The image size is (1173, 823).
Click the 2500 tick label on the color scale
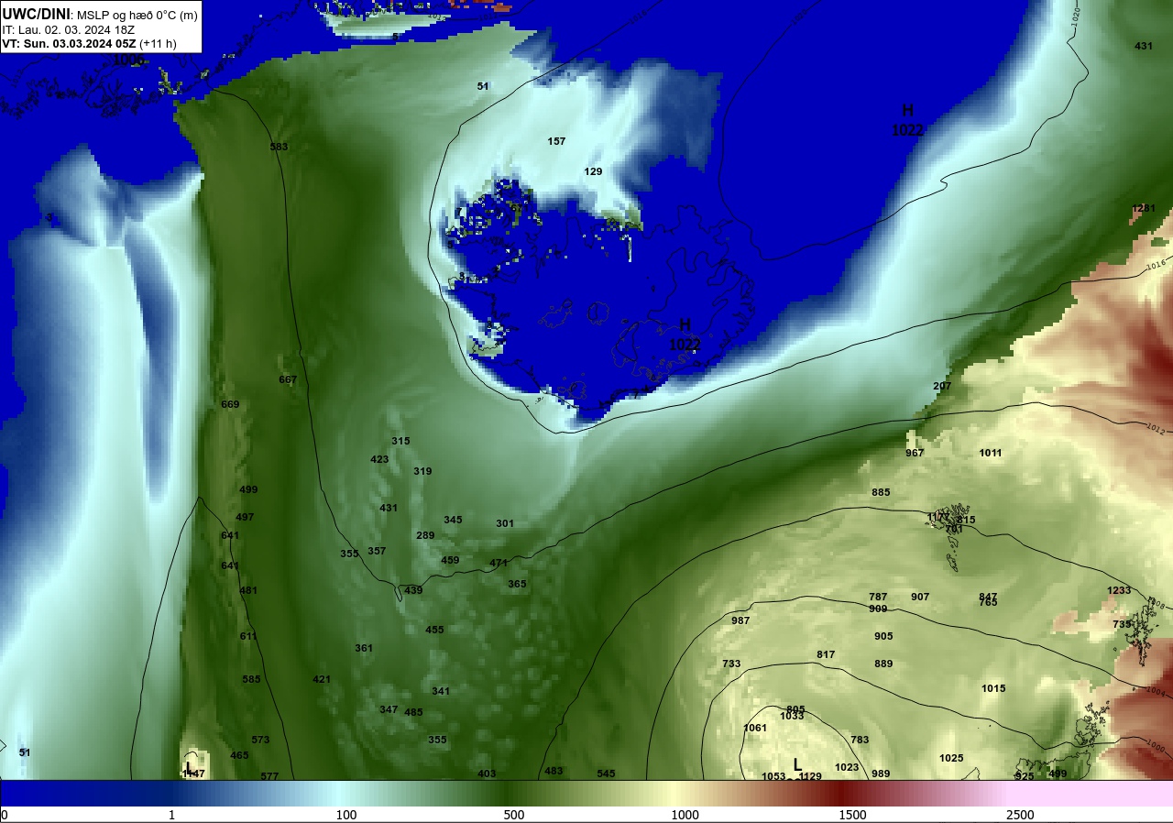[x=1020, y=815]
